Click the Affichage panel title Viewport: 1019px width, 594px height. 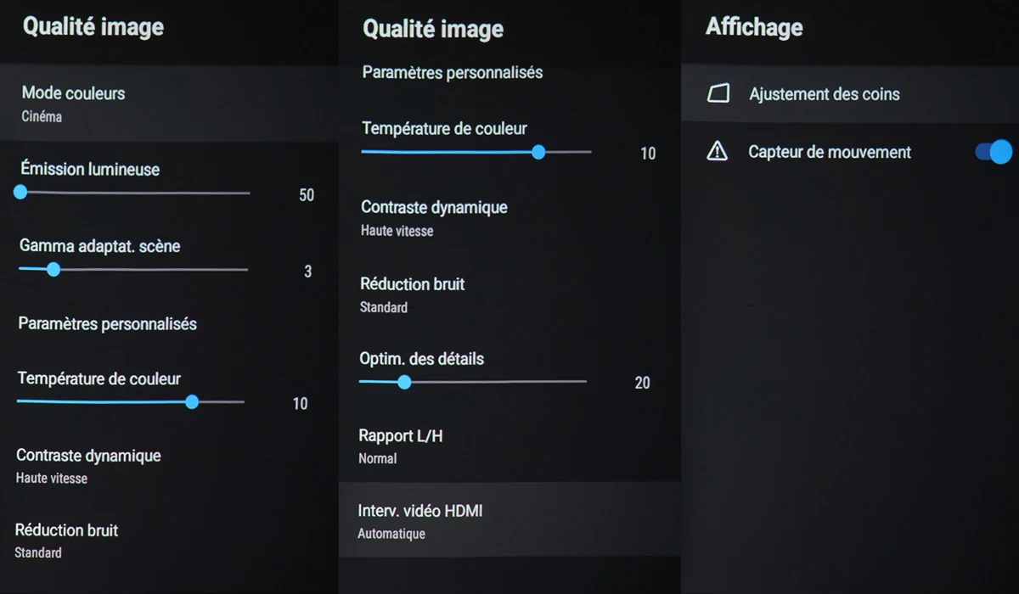pos(754,27)
